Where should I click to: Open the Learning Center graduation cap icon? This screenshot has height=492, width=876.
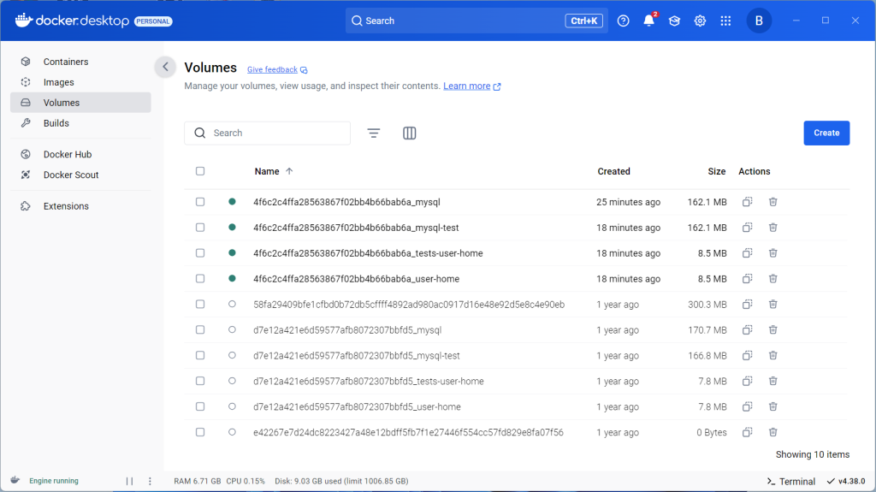pyautogui.click(x=674, y=21)
